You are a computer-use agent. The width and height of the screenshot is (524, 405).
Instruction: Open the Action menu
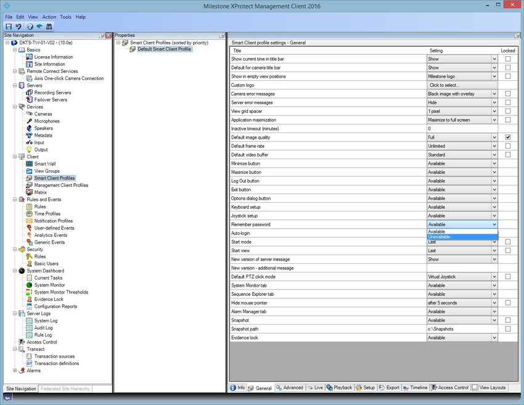tap(49, 17)
